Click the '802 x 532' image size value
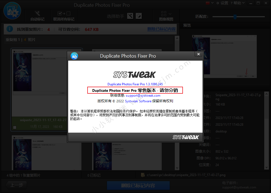Screen dimensions: 271x193 (x=222, y=152)
